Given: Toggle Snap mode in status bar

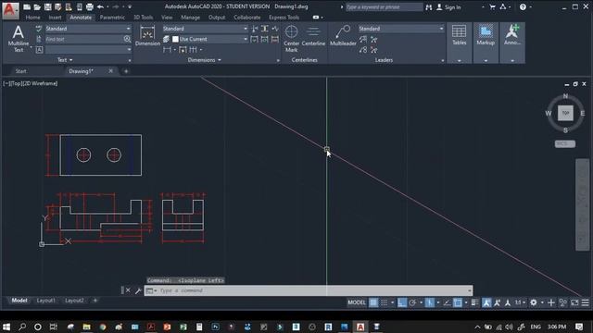Looking at the screenshot, I should click(385, 302).
